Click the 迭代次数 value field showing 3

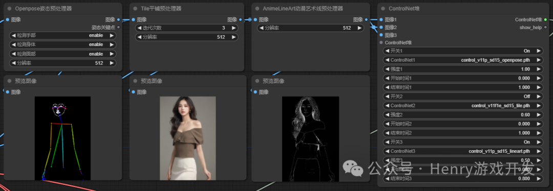(186, 28)
